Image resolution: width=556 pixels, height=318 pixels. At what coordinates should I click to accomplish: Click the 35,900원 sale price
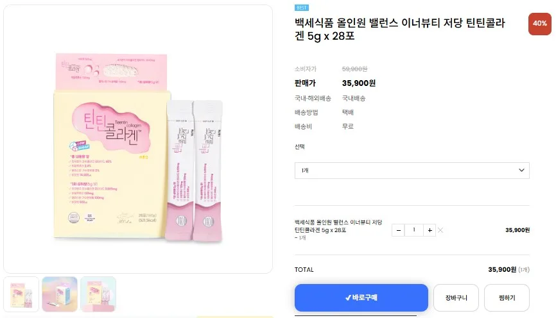[x=358, y=83]
